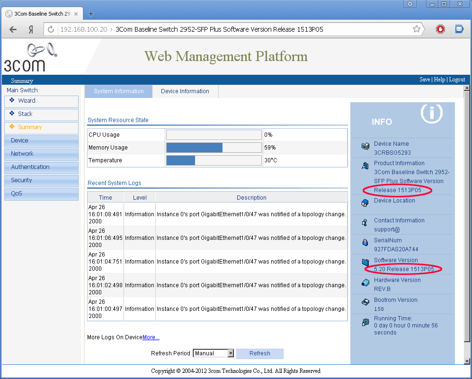Image resolution: width=472 pixels, height=379 pixels.
Task: Open the Stack menu item
Action: tap(42, 115)
